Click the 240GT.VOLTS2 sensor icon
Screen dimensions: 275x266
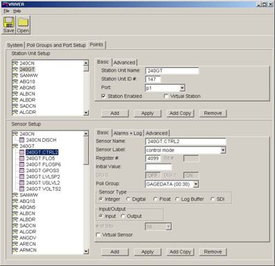tap(22, 189)
